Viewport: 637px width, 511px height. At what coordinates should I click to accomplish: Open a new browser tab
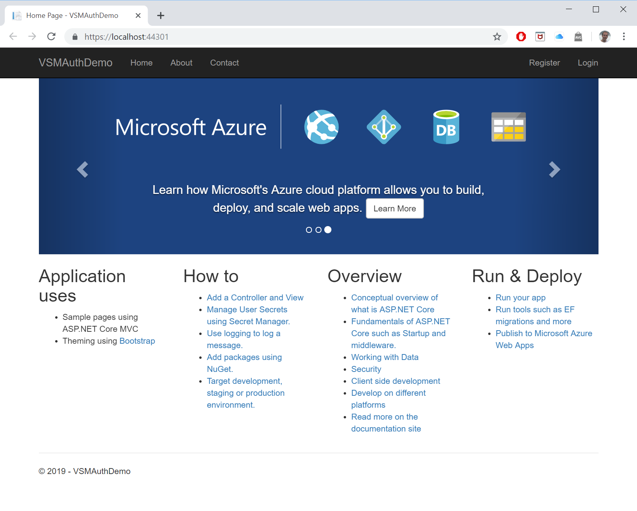tap(160, 15)
